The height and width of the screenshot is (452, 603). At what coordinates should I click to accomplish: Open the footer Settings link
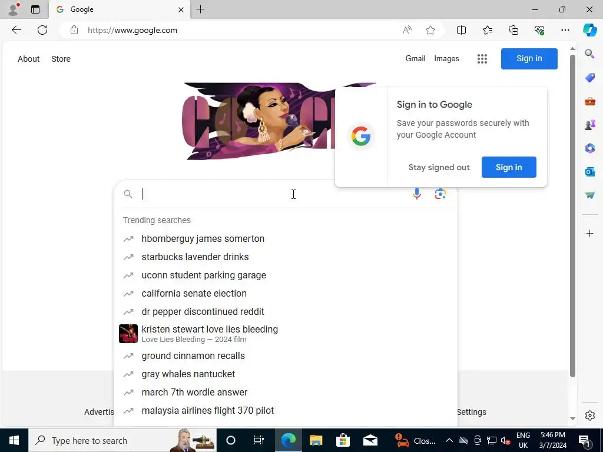click(x=472, y=412)
